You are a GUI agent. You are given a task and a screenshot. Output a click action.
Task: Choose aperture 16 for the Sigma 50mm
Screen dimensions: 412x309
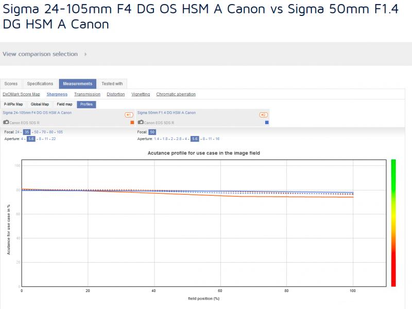[217, 139]
